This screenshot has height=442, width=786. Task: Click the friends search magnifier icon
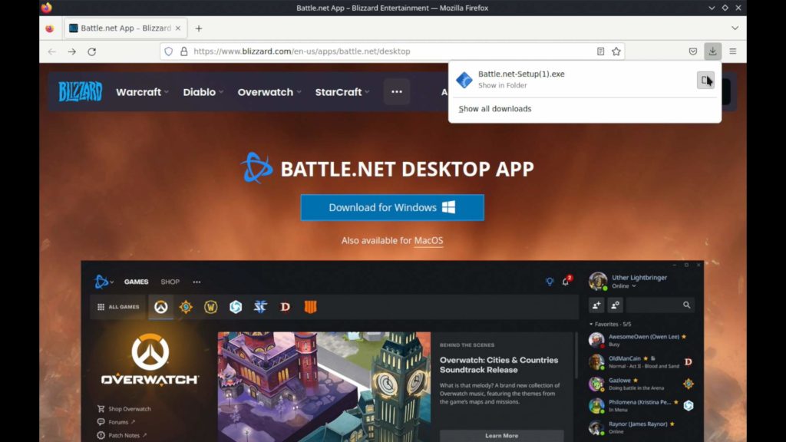[686, 305]
